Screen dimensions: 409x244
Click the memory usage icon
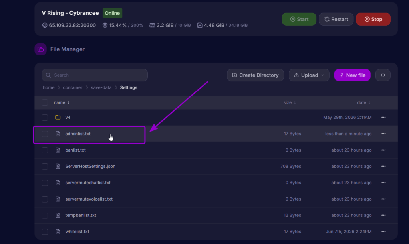(152, 25)
